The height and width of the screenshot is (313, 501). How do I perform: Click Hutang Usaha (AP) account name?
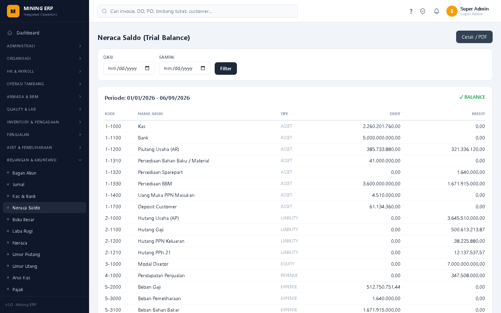(x=158, y=218)
